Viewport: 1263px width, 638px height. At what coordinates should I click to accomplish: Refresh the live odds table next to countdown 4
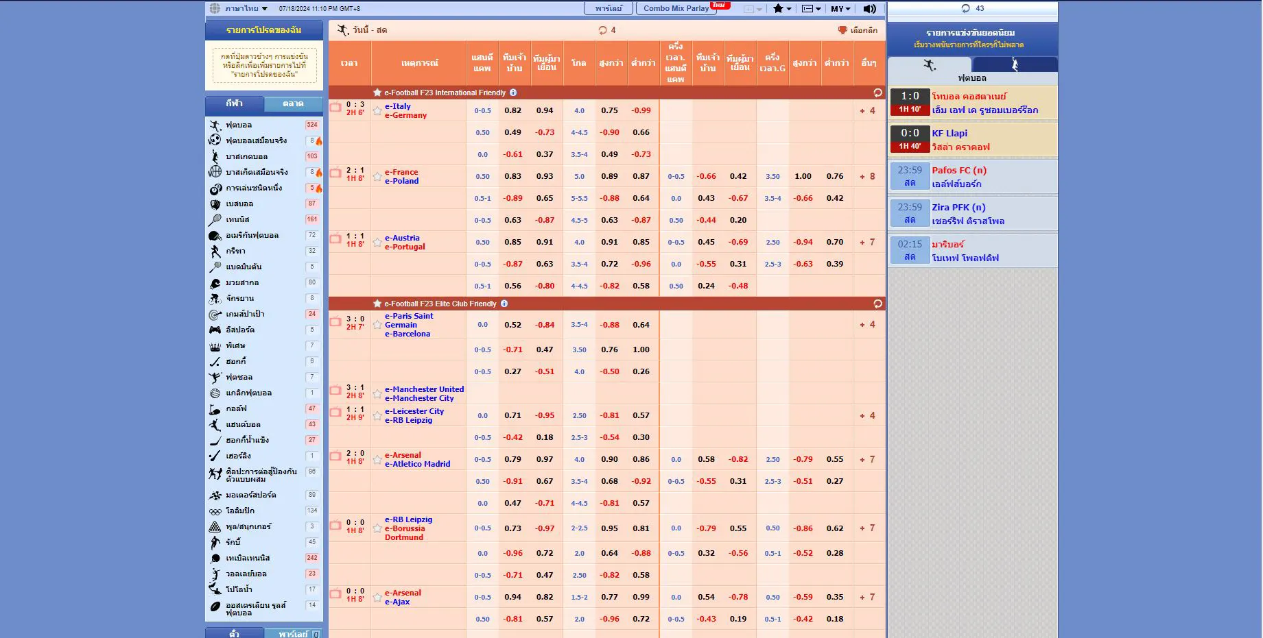point(602,30)
